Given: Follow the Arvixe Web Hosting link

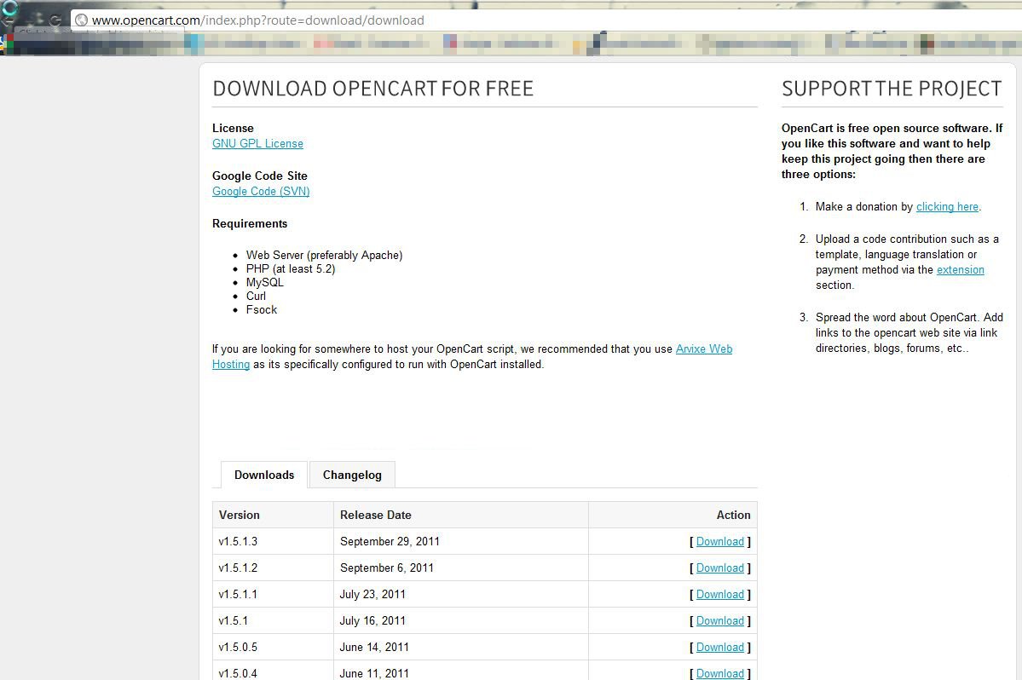Looking at the screenshot, I should coord(703,349).
